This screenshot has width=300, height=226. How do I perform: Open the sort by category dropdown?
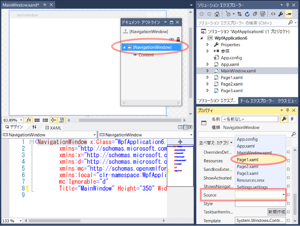click(x=216, y=143)
